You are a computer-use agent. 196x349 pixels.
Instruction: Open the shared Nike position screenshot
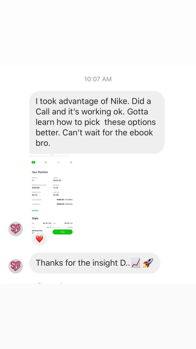point(52,194)
